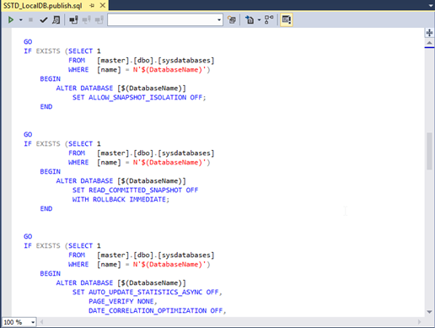
Task: Click the Include Client Statistics icon
Action: point(269,20)
